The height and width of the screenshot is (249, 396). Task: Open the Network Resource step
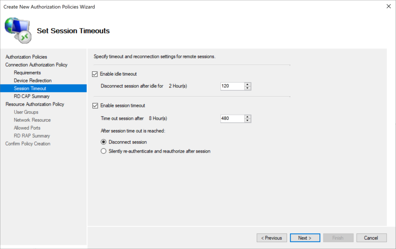pyautogui.click(x=32, y=120)
